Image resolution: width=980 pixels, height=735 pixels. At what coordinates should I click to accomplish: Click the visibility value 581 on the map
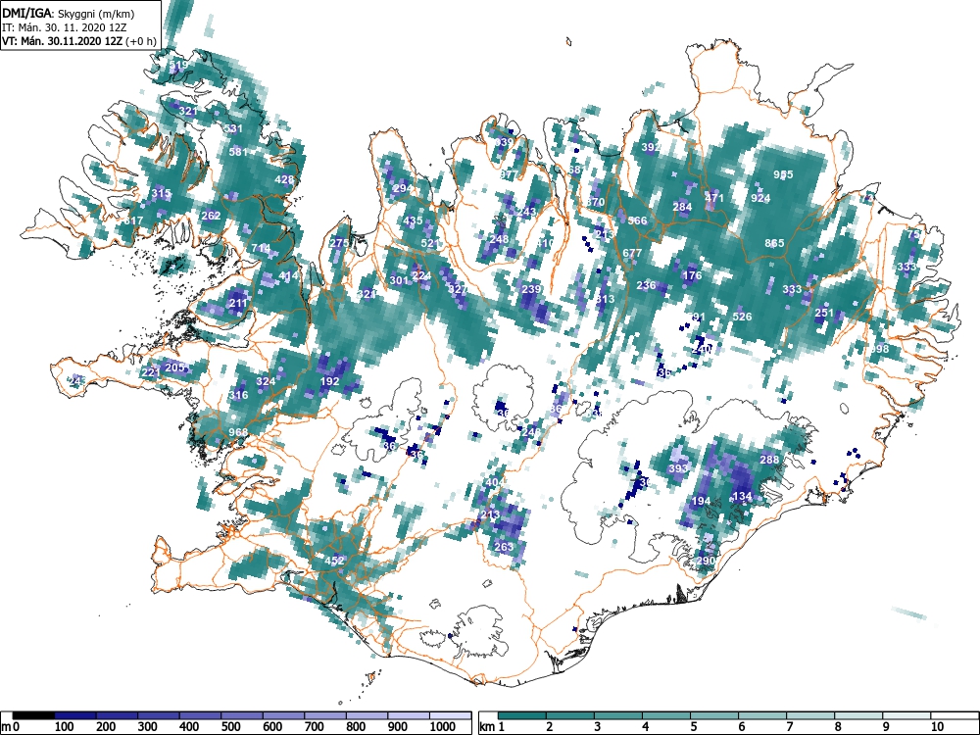(x=238, y=152)
